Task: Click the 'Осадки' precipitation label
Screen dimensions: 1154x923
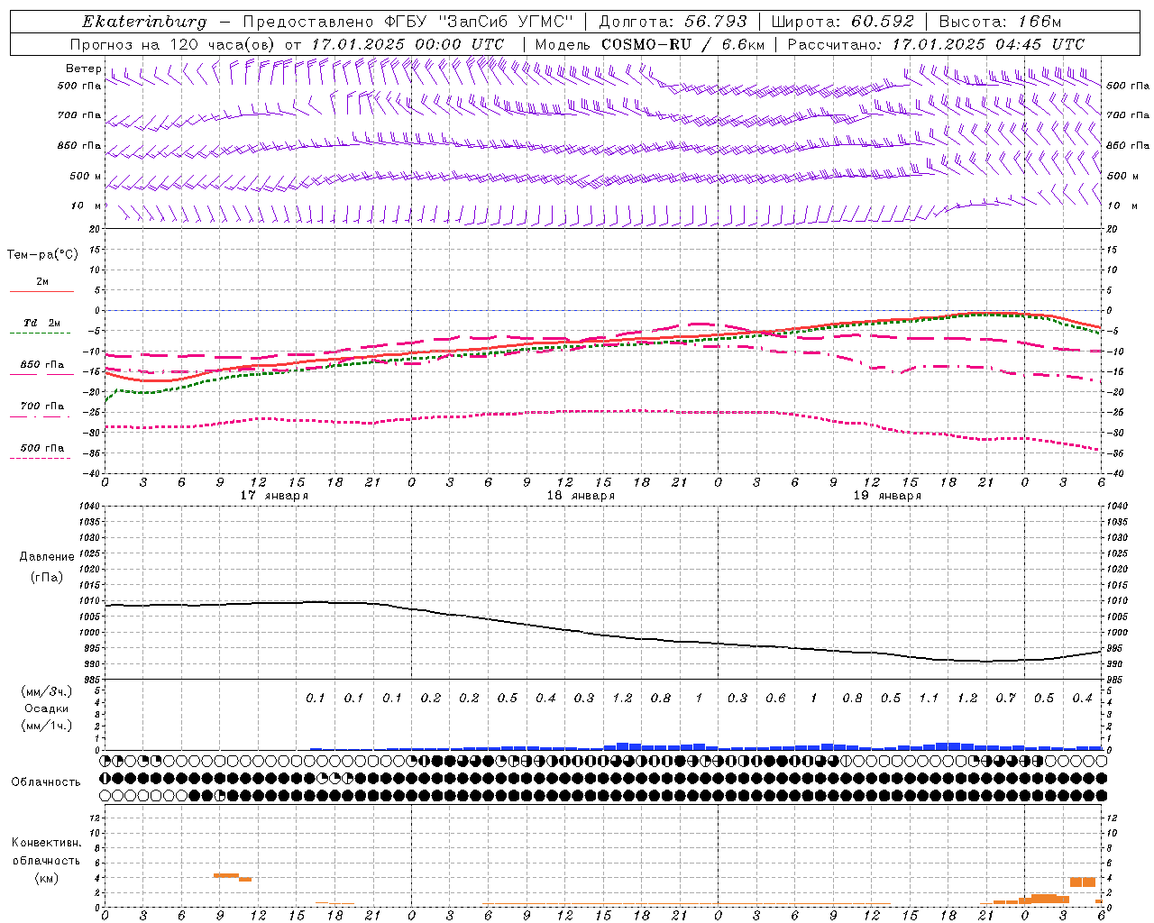Action: pos(47,708)
